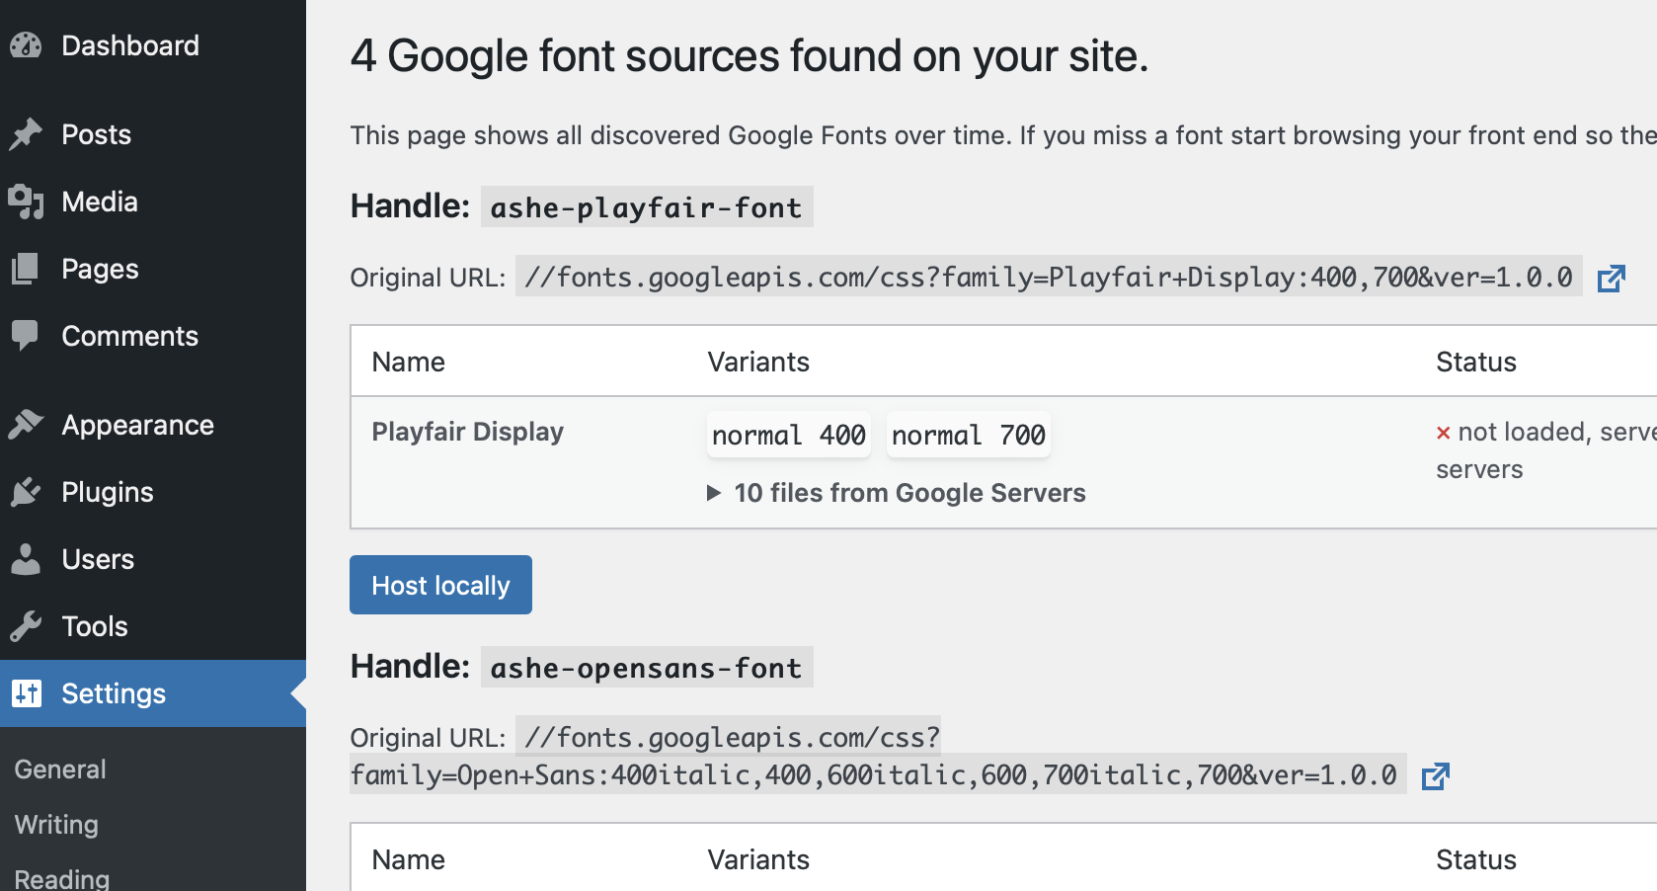
Task: Click the Pages icon in the sidebar
Action: [x=28, y=269]
